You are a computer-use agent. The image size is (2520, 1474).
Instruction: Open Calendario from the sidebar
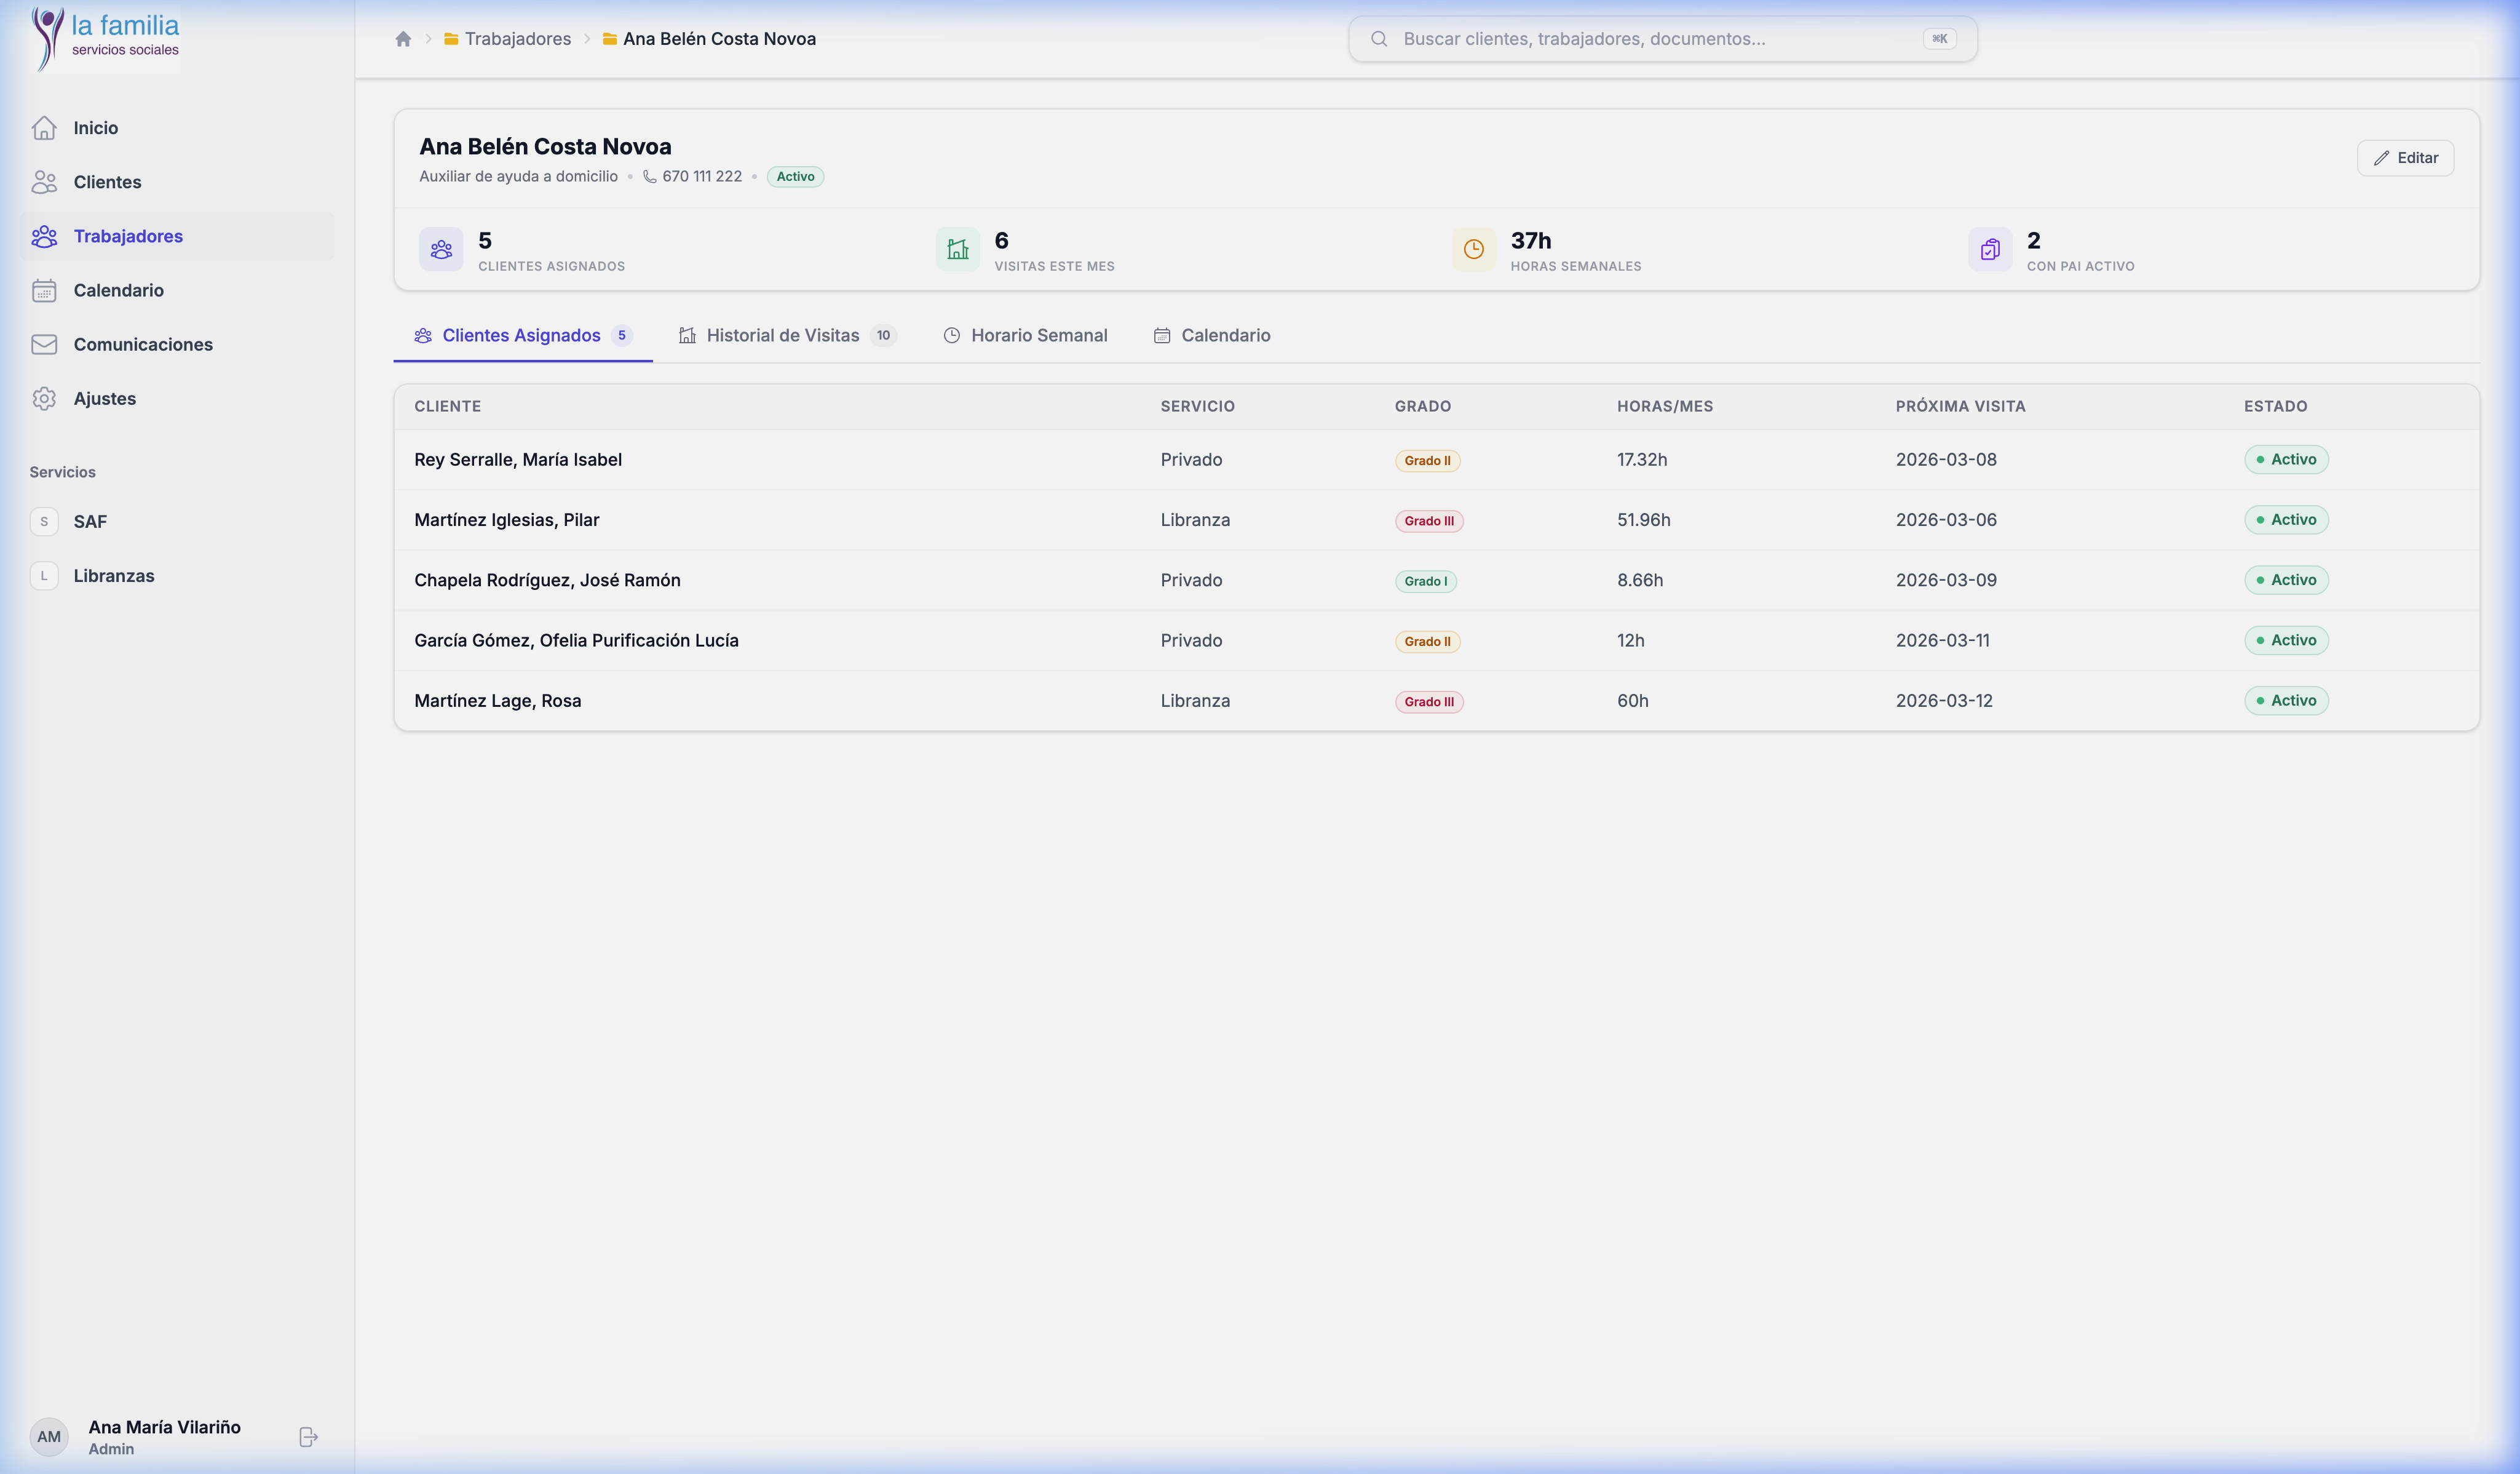coord(118,290)
